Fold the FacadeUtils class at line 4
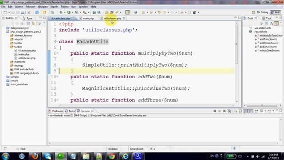Image resolution: width=284 pixels, height=160 pixels. tap(57, 41)
